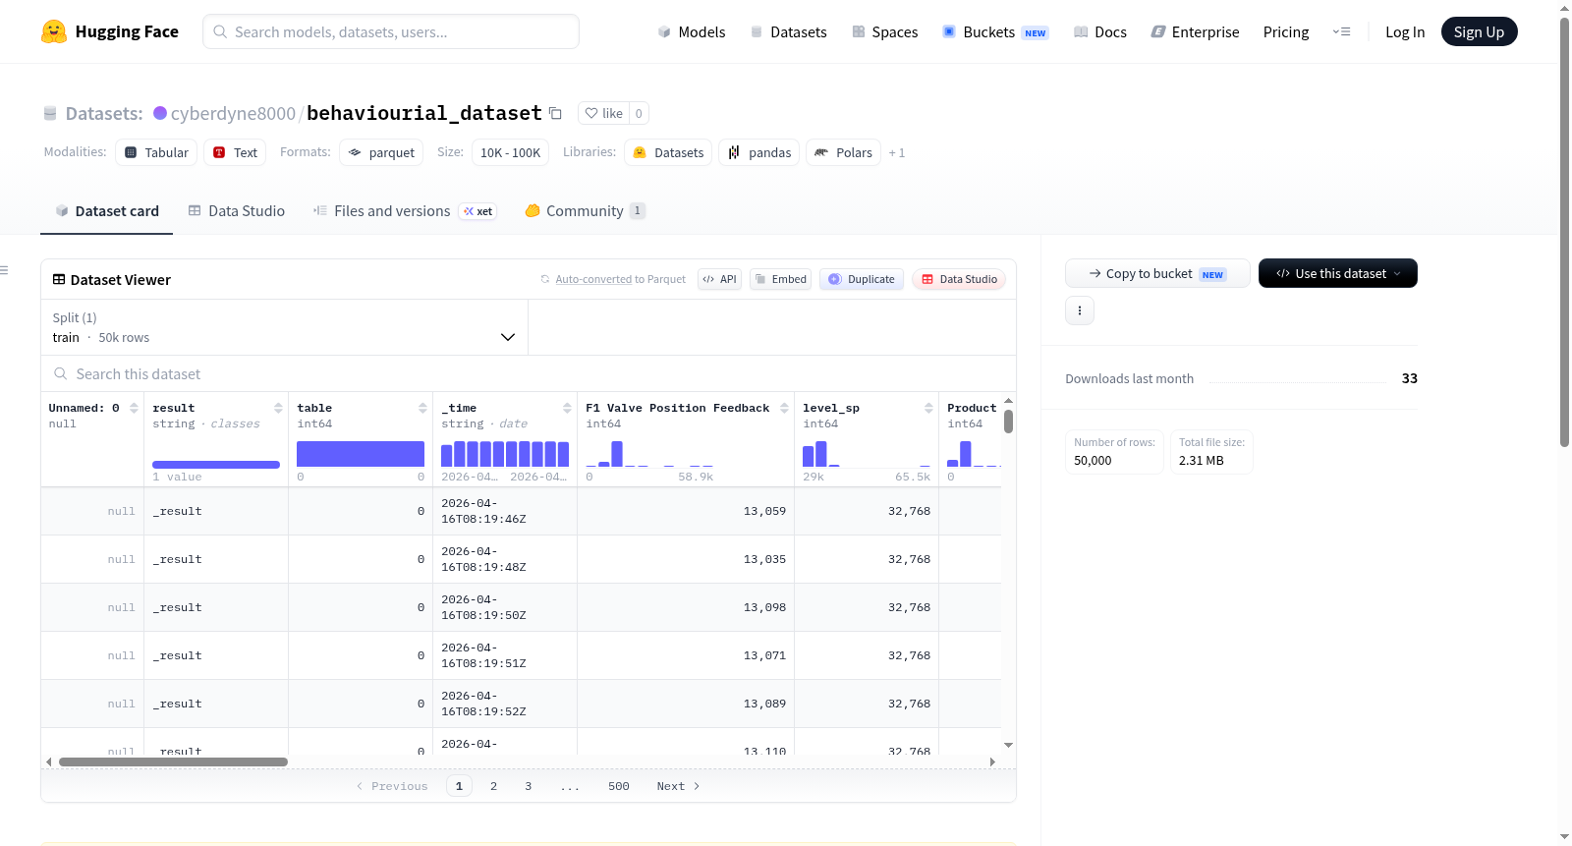Focus the Search models, datasets, users field

pos(391,31)
